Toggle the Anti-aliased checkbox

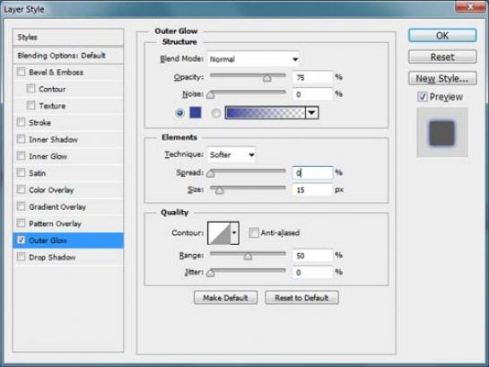[x=254, y=232]
